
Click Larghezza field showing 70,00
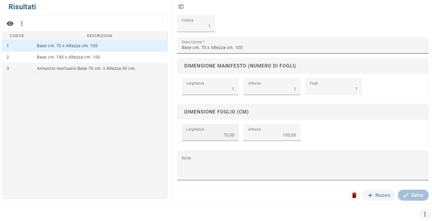(210, 133)
